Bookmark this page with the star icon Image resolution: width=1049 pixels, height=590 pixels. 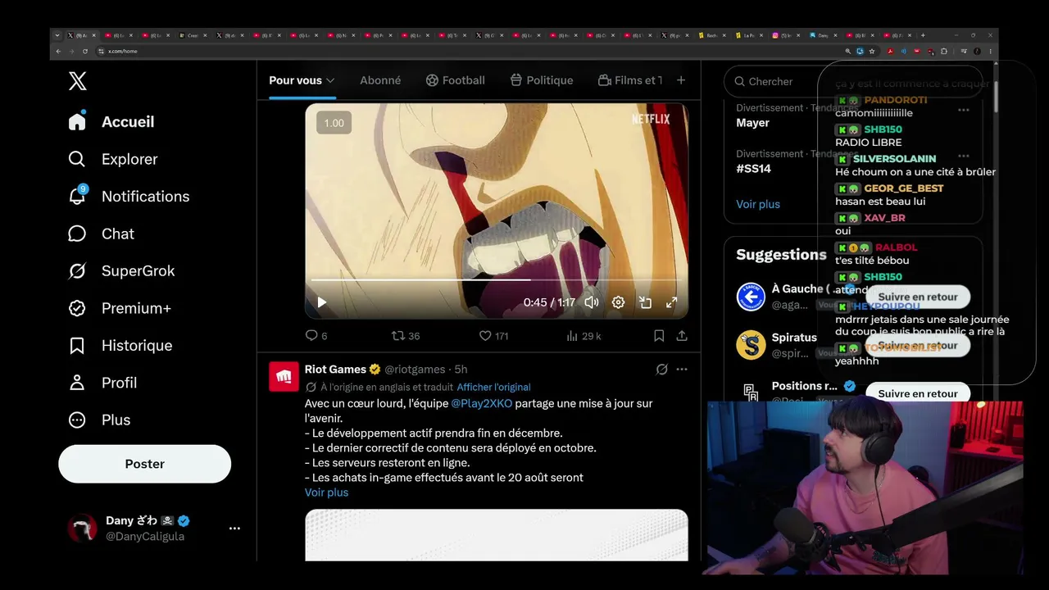(x=872, y=51)
